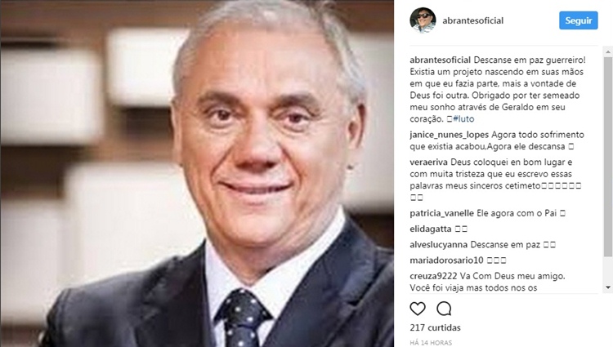This screenshot has height=347, width=613.
Task: Open comment field via speech bubble icon
Action: click(x=444, y=309)
